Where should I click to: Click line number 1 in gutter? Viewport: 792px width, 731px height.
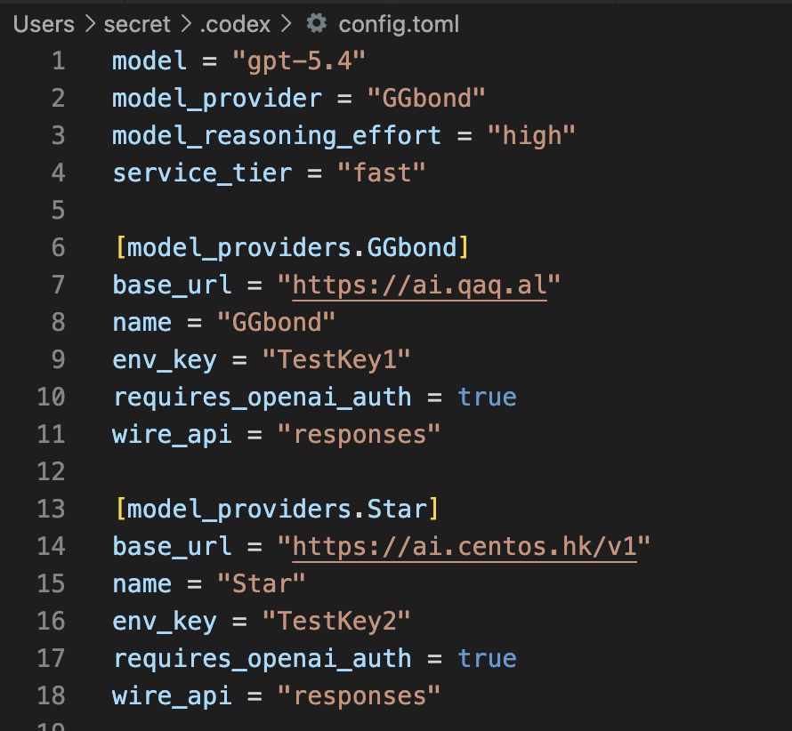coord(59,61)
